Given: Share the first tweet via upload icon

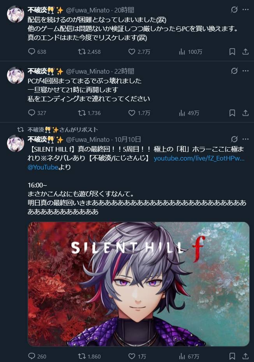Looking at the screenshot, I should click(245, 51).
